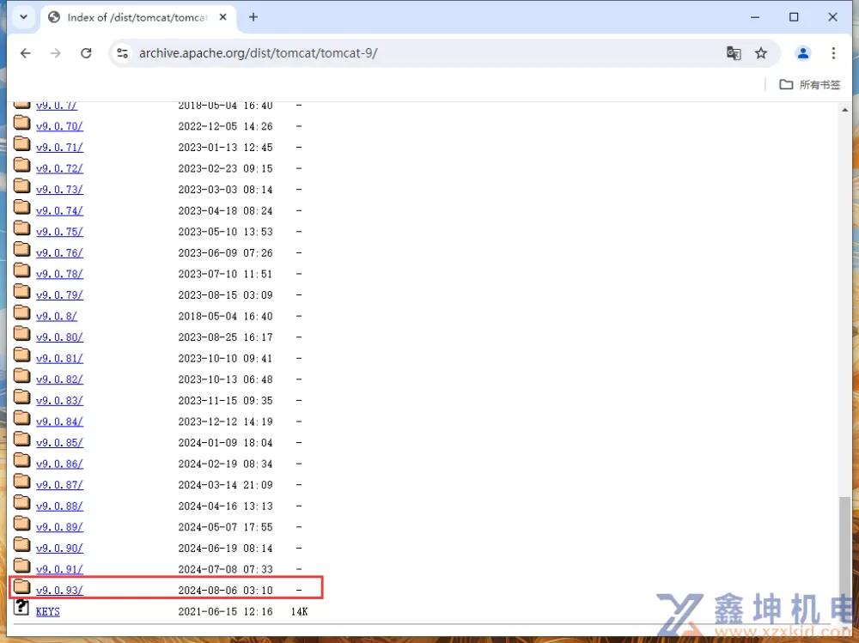Image resolution: width=859 pixels, height=643 pixels.
Task: Open the v9.0.83/ directory link
Action: 59,401
